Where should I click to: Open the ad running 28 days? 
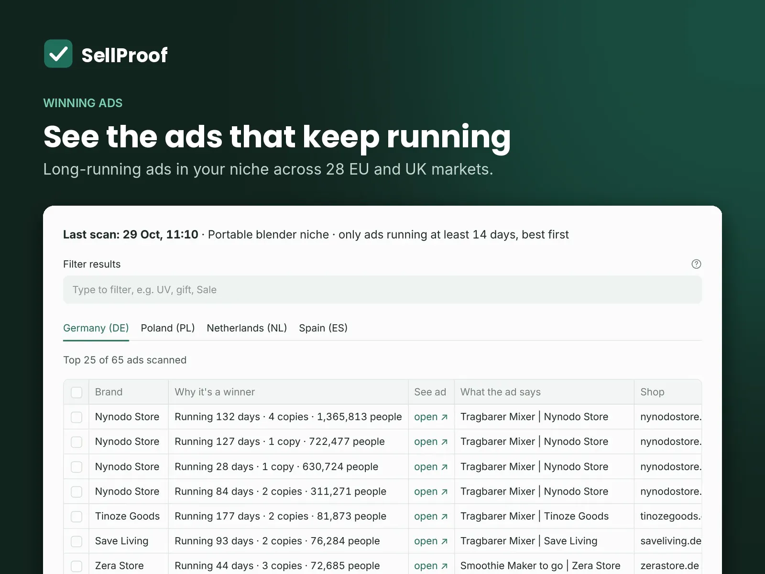tap(431, 466)
